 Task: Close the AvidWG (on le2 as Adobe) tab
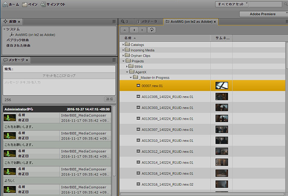click(215, 22)
